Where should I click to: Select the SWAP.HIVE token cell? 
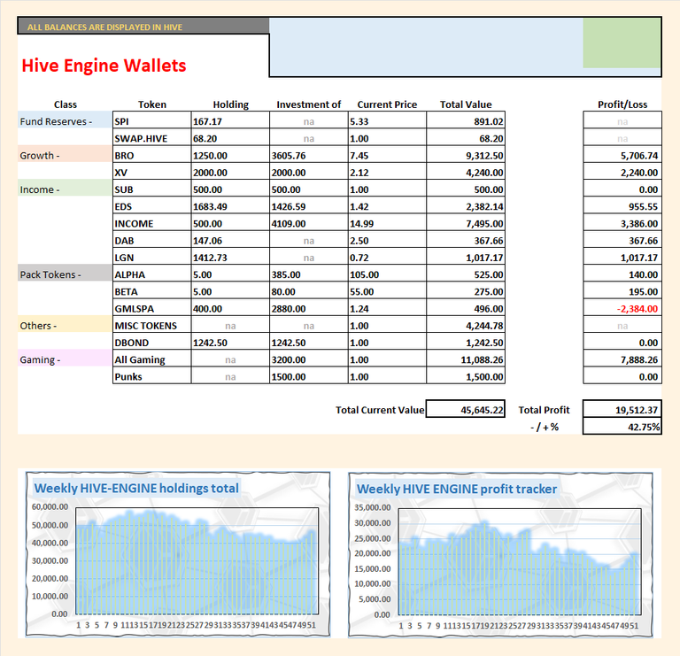(x=151, y=138)
